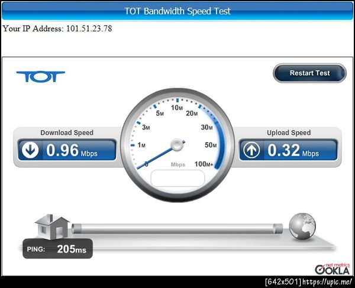Click the download arrow icon
The image size is (355, 288).
point(30,150)
